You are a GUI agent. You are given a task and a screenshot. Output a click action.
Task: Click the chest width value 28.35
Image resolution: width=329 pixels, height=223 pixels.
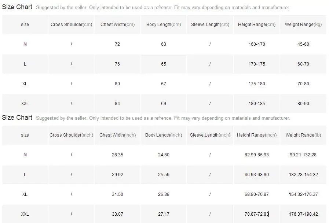(x=117, y=155)
